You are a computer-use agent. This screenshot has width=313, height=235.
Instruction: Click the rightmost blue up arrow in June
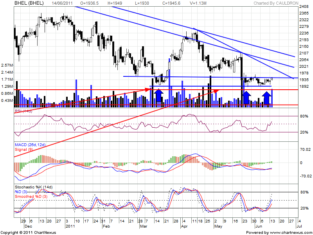point(267,98)
